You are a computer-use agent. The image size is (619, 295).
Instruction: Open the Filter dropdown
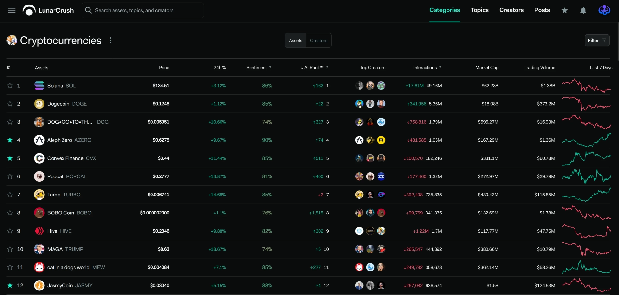point(597,41)
